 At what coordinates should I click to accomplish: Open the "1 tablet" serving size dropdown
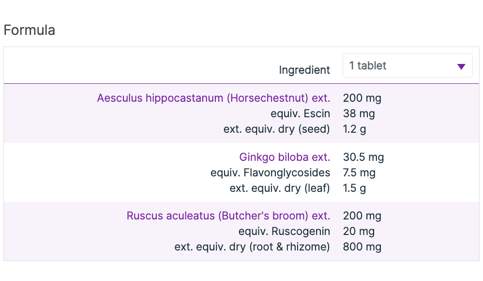407,65
